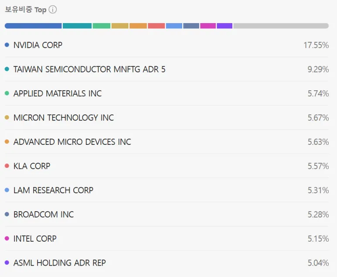This screenshot has width=337, height=277.
Task: Click TAIWAN SEMICONDUCTOR MNFTG ADR 5 name
Action: tap(89, 69)
